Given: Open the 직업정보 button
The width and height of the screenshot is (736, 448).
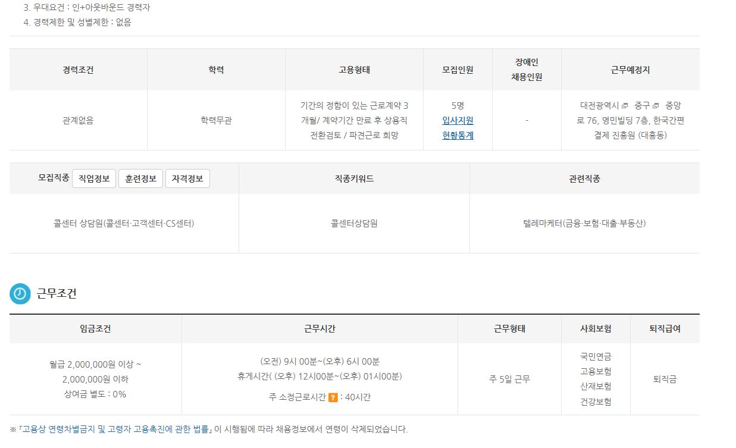Looking at the screenshot, I should pos(94,178).
